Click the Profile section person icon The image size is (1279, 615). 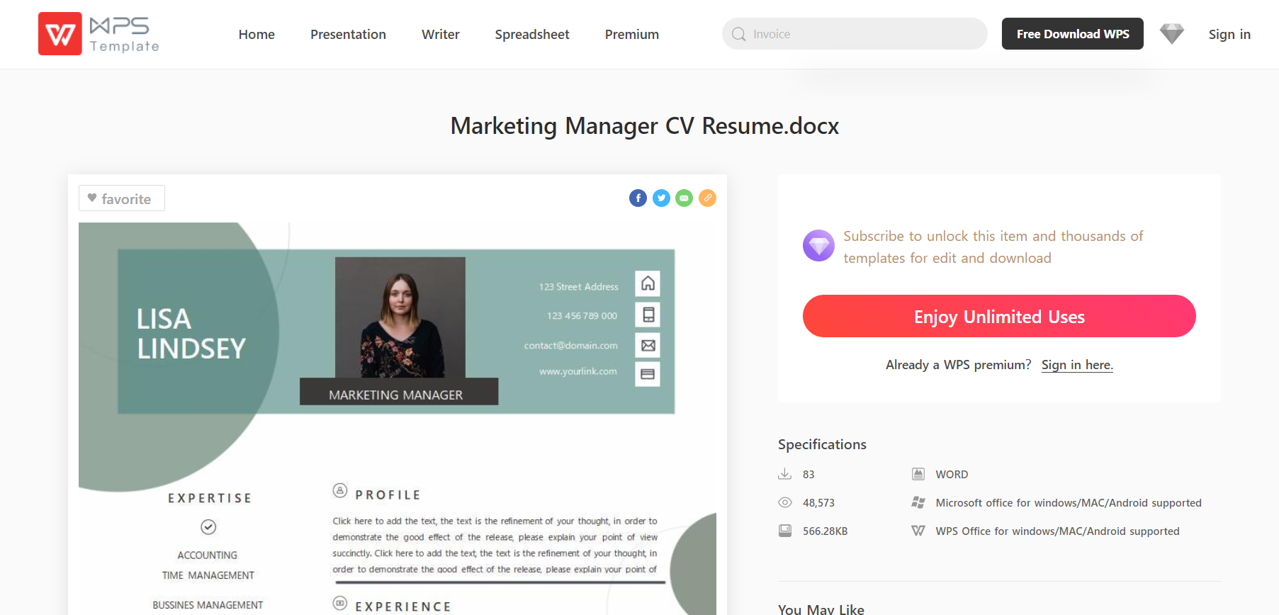tap(340, 490)
